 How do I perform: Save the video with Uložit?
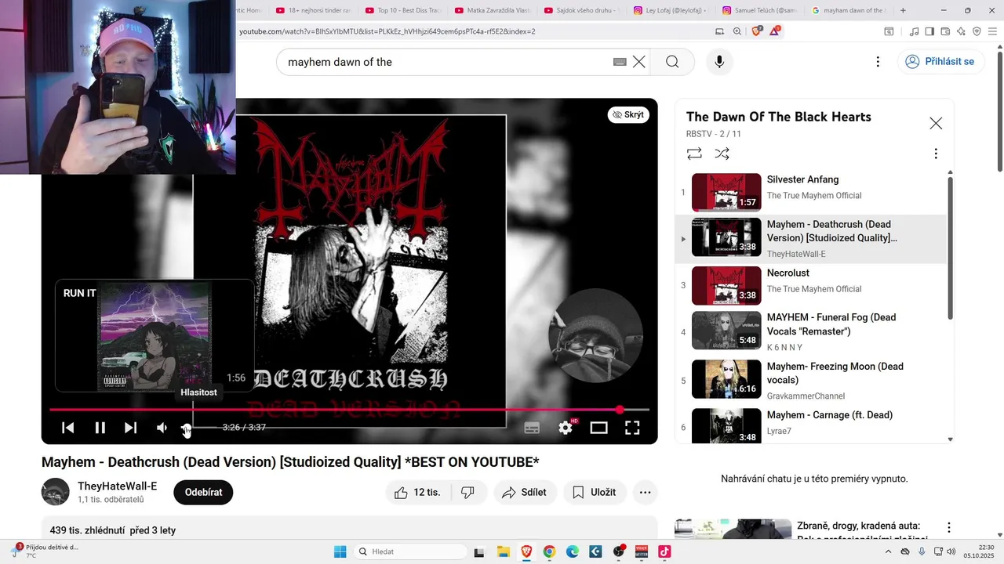tap(595, 492)
